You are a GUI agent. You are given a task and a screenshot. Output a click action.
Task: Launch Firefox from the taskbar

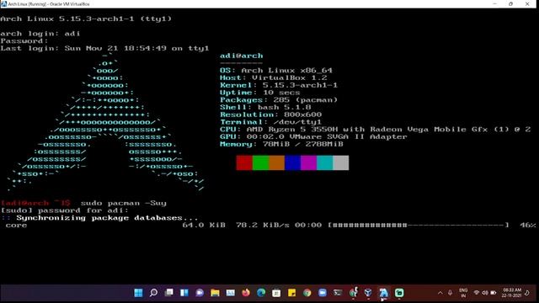246,293
